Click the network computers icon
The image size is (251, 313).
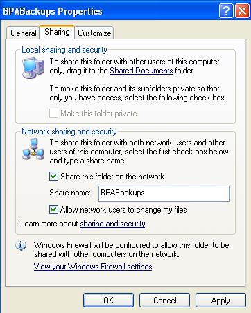pyautogui.click(x=33, y=150)
